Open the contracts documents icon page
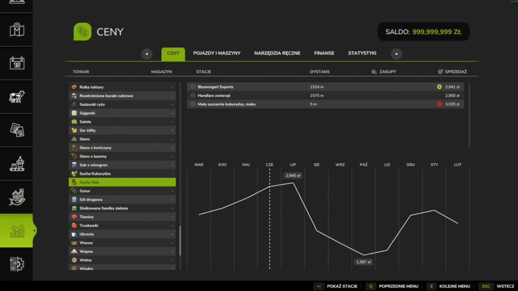 pyautogui.click(x=17, y=130)
